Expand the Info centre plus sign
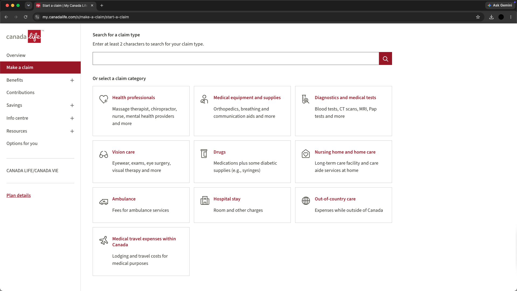This screenshot has width=517, height=291. click(x=72, y=118)
